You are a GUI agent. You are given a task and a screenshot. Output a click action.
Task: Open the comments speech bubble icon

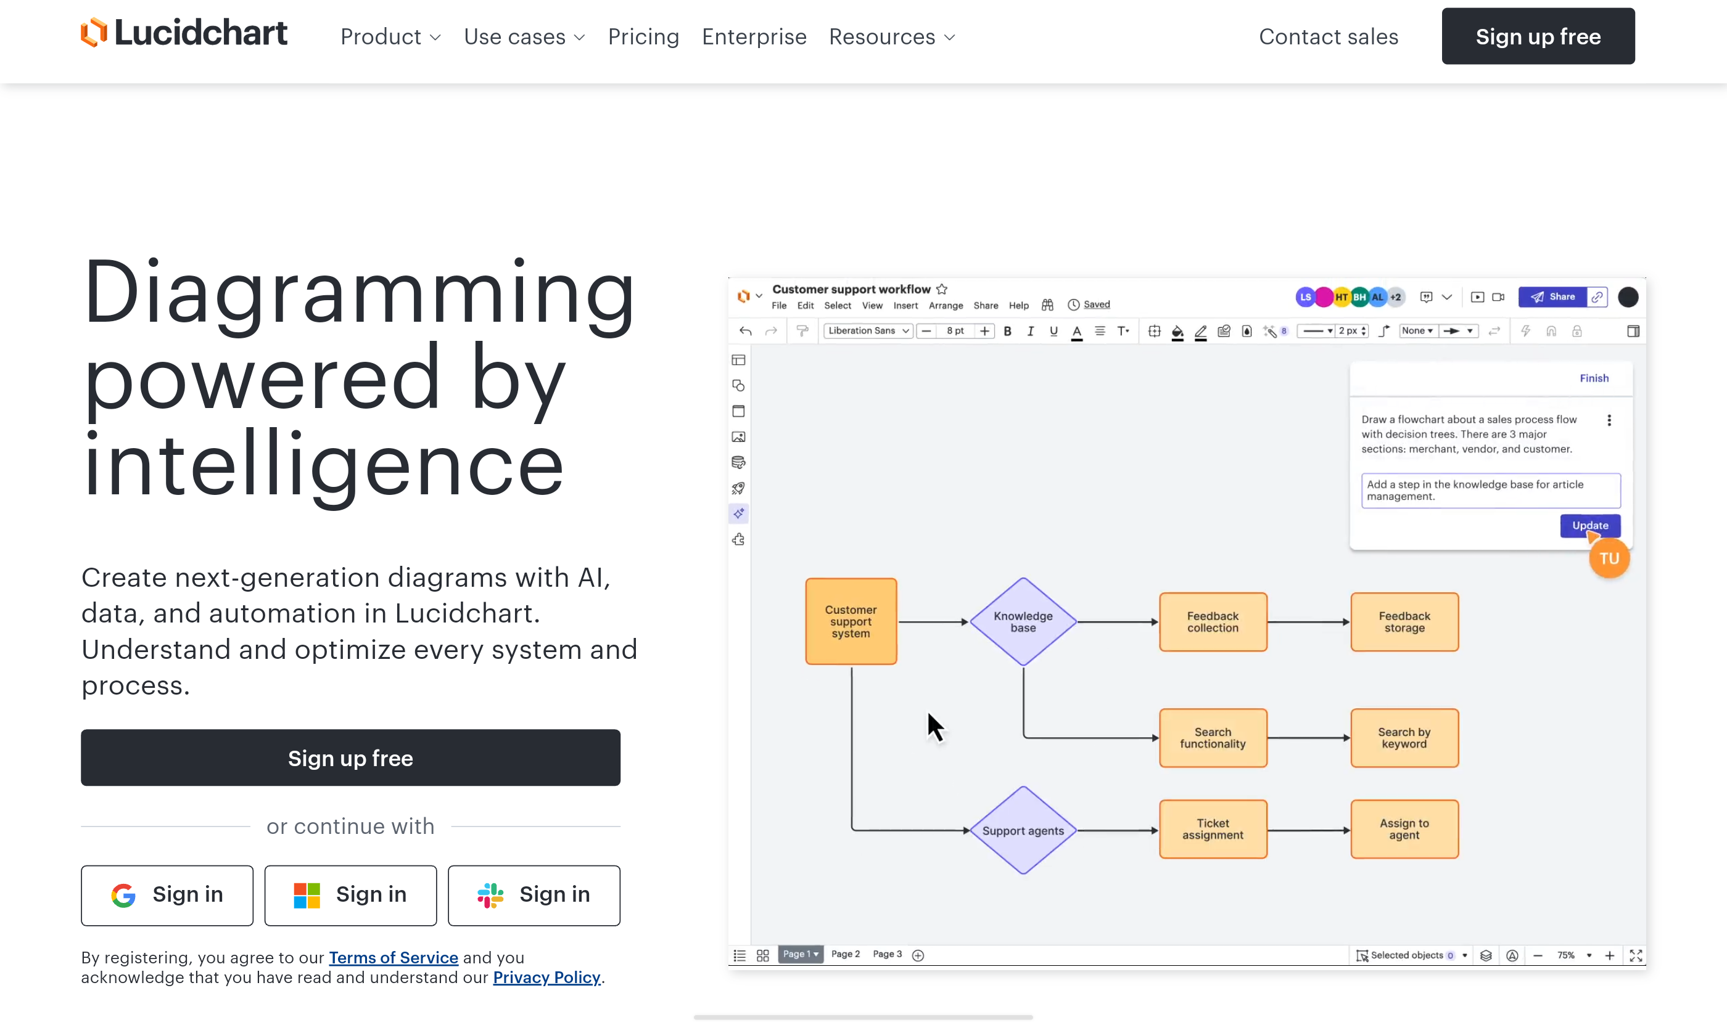coord(1425,297)
